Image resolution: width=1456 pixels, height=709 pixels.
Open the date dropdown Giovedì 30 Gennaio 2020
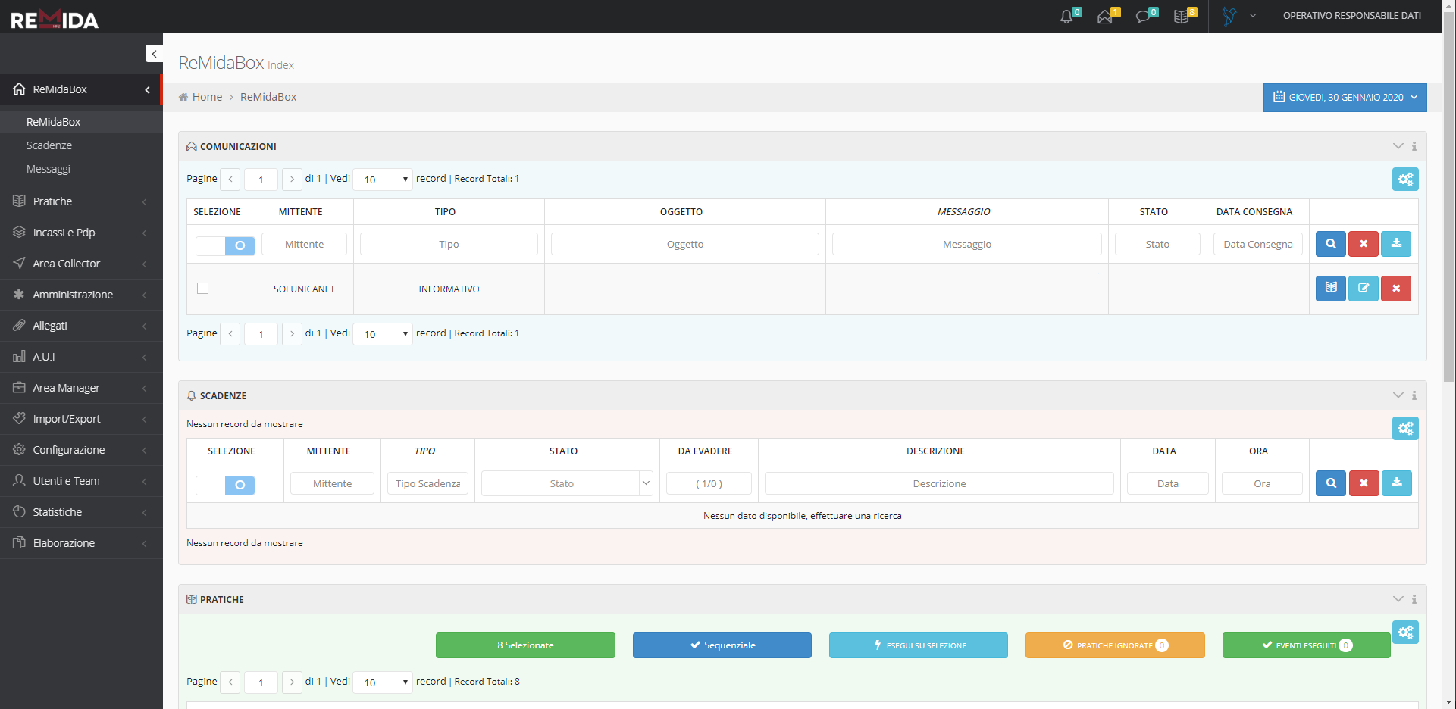pos(1345,97)
